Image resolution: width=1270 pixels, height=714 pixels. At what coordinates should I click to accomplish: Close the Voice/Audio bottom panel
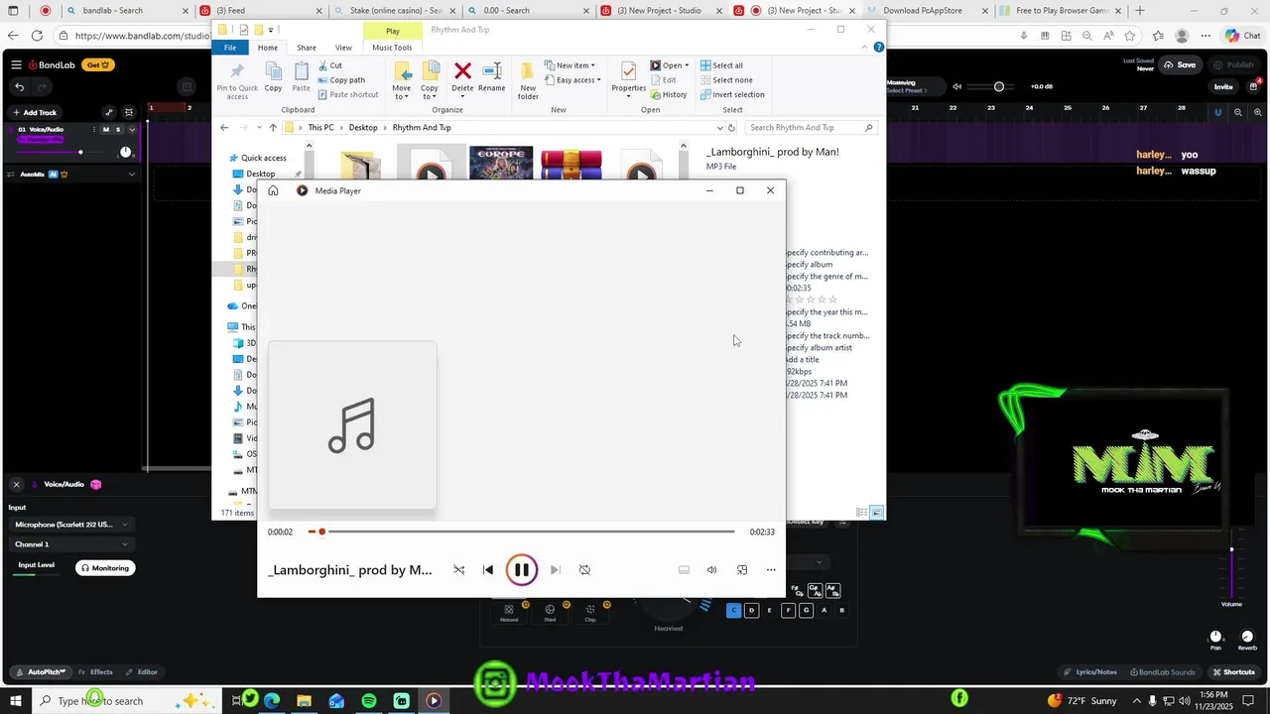(x=16, y=484)
